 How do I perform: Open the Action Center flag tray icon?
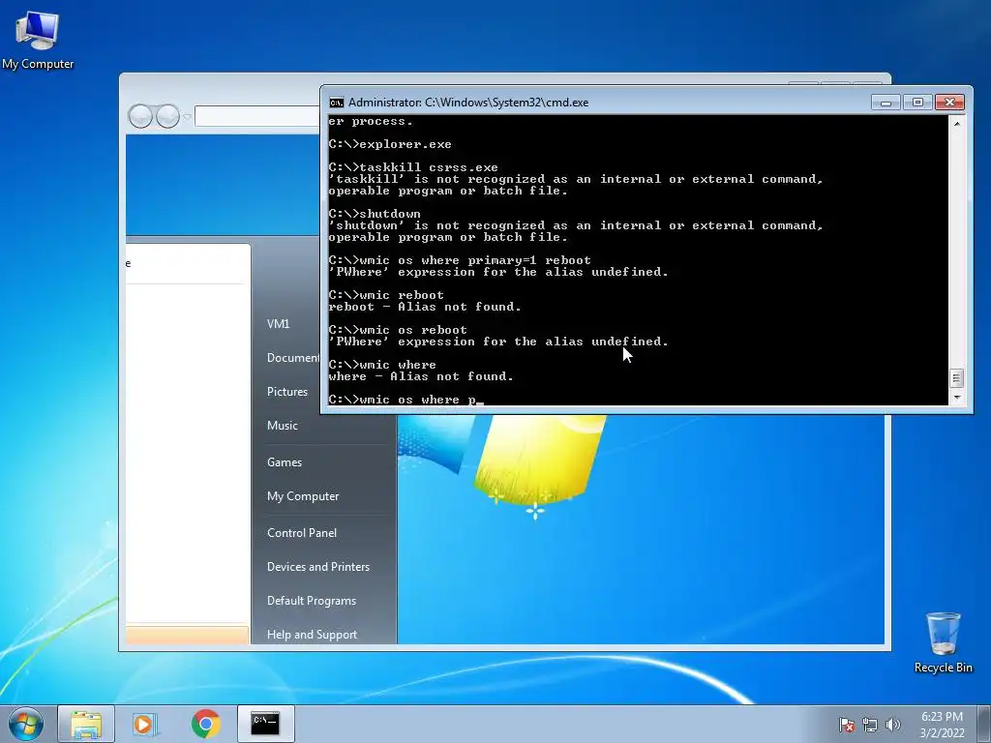pos(846,725)
